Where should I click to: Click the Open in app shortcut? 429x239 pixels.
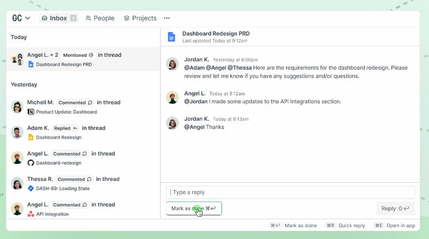(395, 226)
